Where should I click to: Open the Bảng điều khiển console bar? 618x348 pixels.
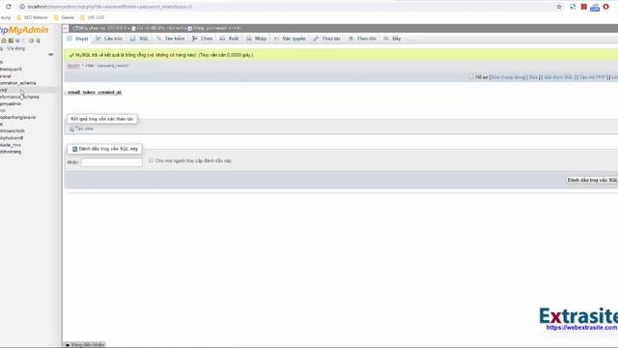[x=84, y=345]
